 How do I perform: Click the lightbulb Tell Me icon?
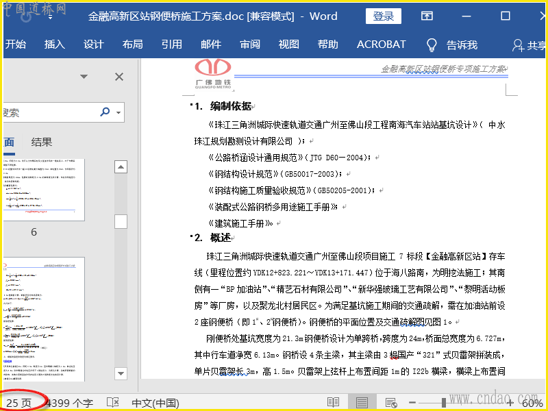[x=432, y=45]
